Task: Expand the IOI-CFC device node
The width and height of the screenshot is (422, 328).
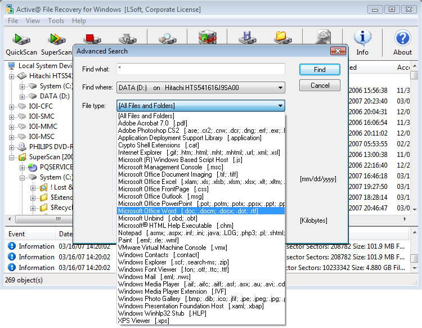Action: coord(12,106)
